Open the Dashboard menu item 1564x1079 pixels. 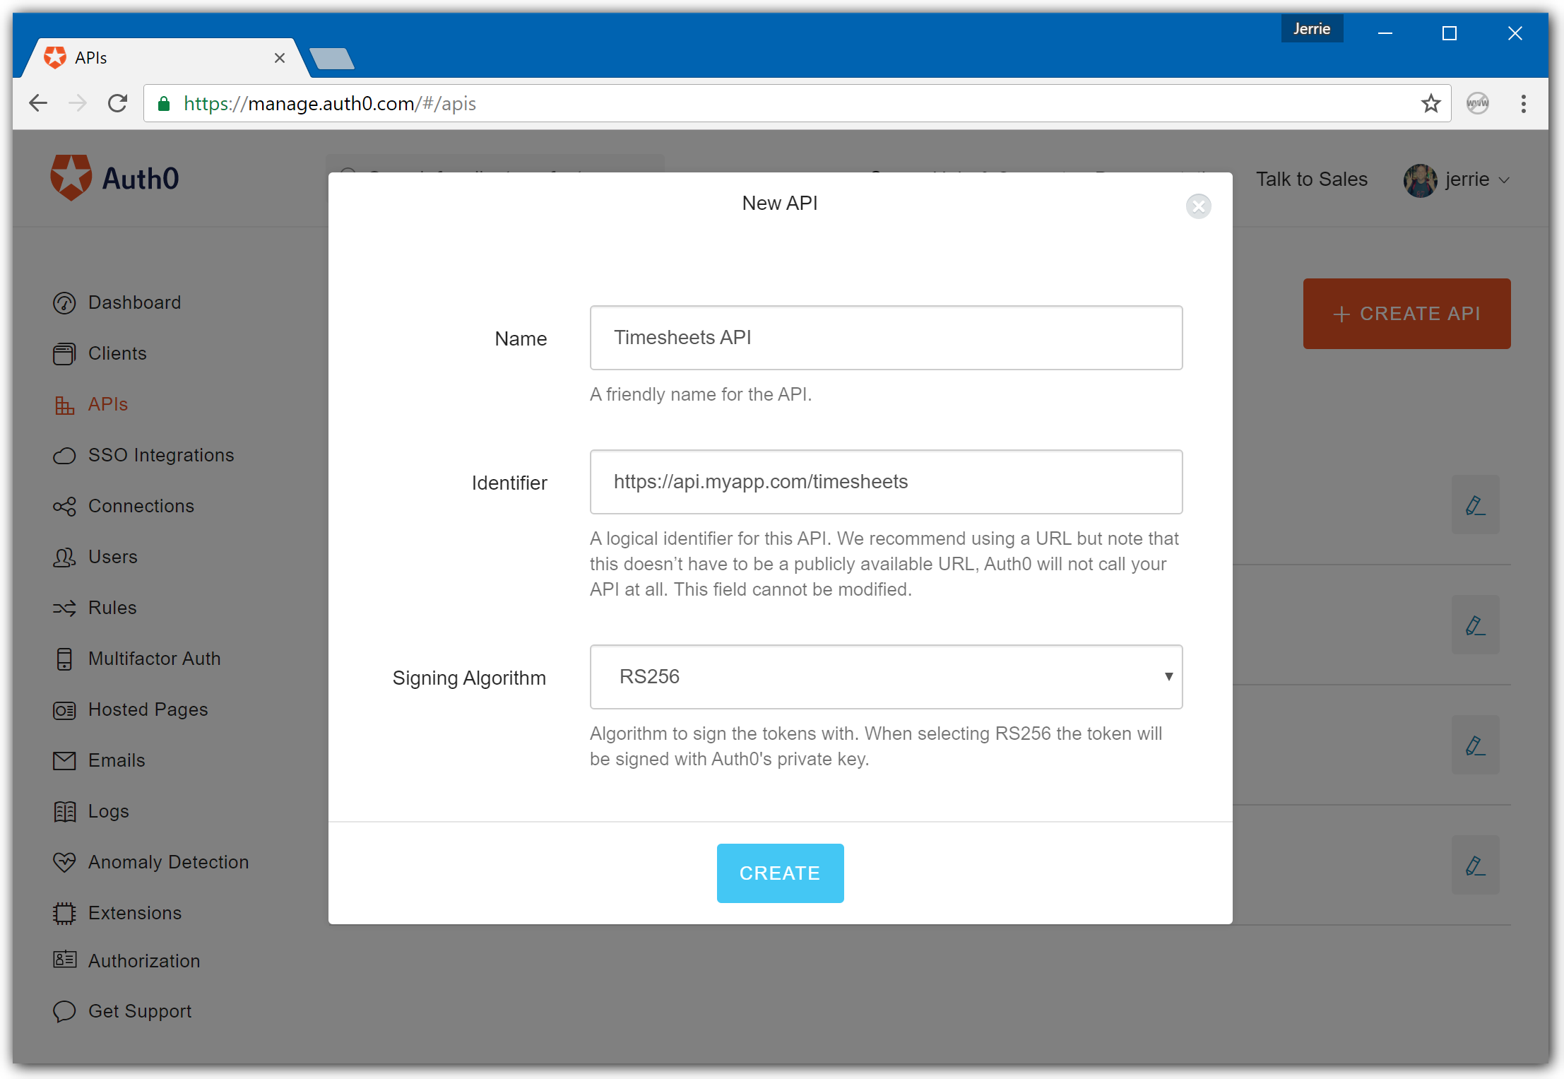coord(134,303)
